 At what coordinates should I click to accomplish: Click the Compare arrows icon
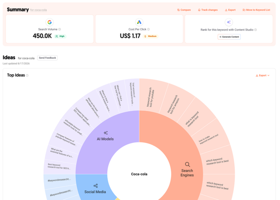[x=178, y=10]
